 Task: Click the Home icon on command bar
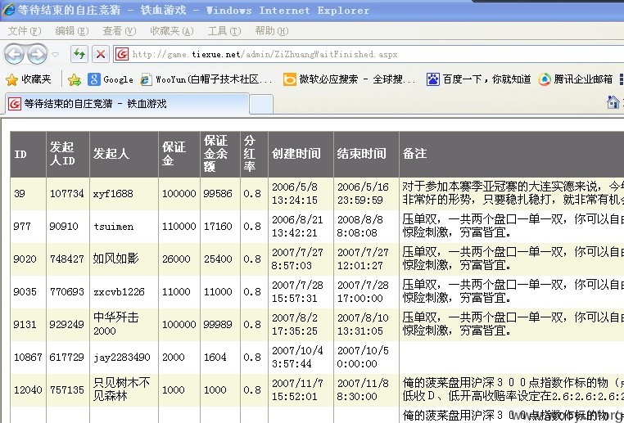613,102
